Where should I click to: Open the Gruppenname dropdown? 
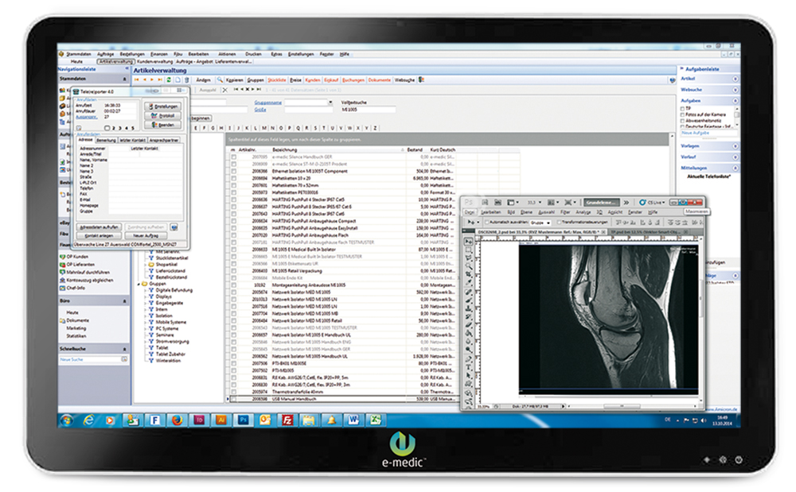tap(330, 103)
